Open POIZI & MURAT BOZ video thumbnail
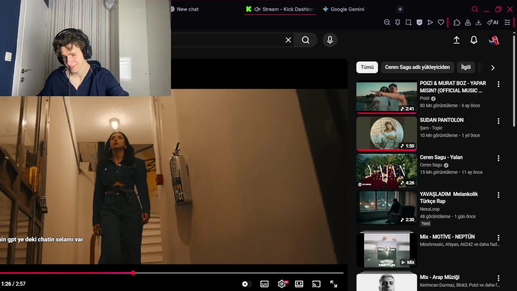This screenshot has width=517, height=291. (387, 97)
